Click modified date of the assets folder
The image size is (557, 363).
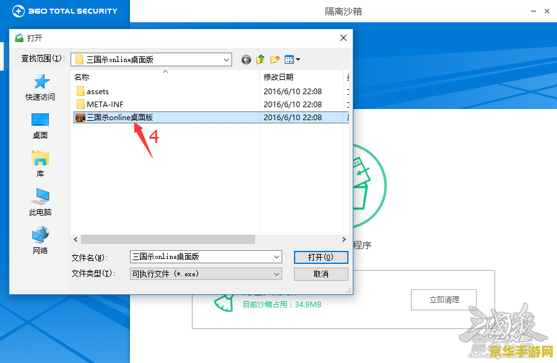point(293,92)
